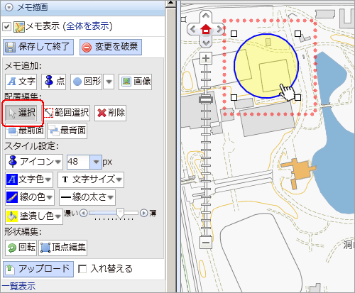Click the fill opacity slider handle
The width and height of the screenshot is (355, 293).
tap(121, 214)
